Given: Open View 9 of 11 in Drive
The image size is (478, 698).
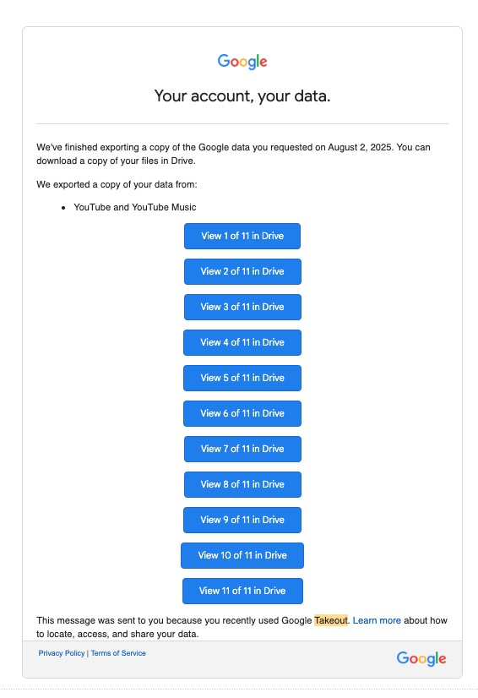Looking at the screenshot, I should point(242,520).
